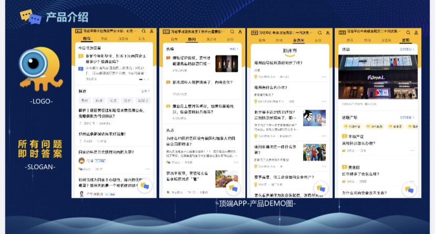Open the profile icon on the 热问 screen
Screen dimensions: 435x234
coord(240,32)
